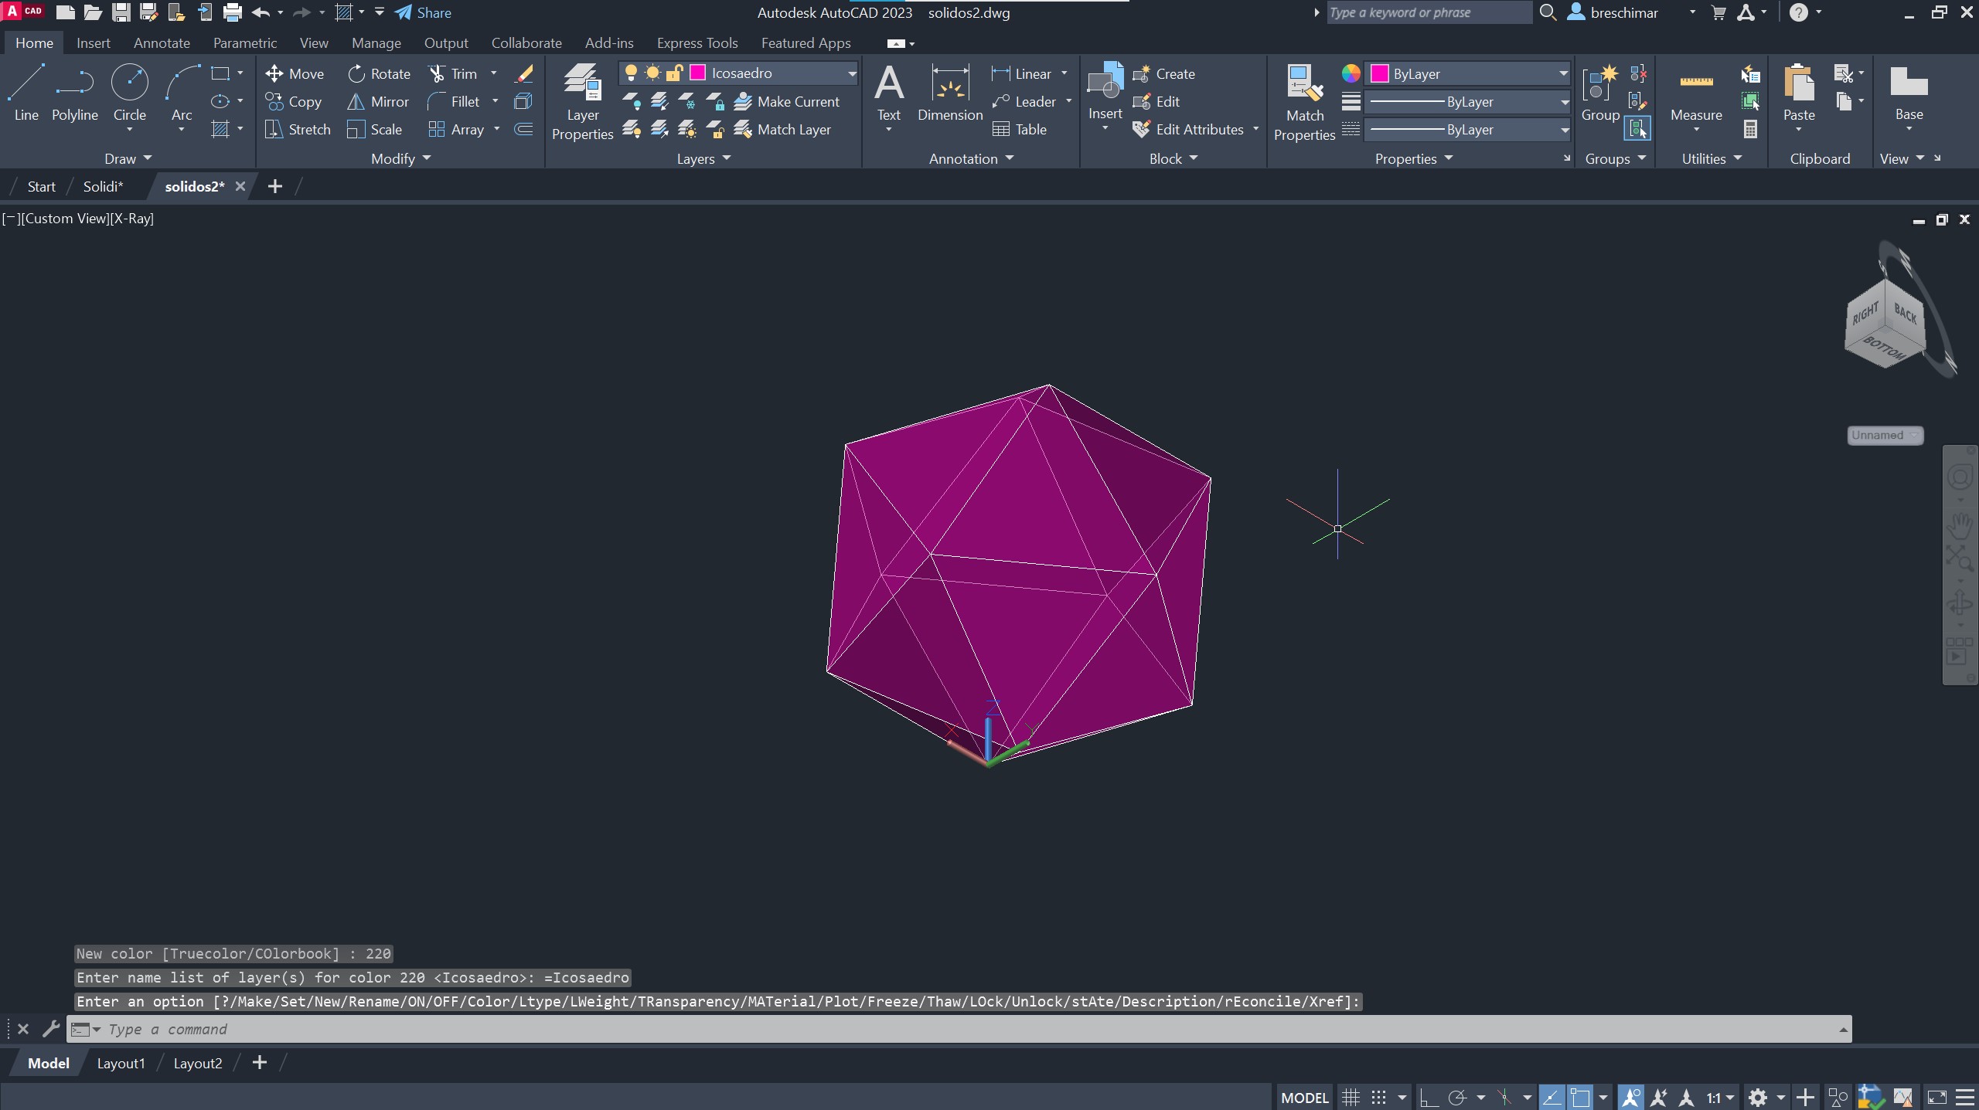Click the Share button
Image resolution: width=1979 pixels, height=1110 pixels.
click(423, 12)
